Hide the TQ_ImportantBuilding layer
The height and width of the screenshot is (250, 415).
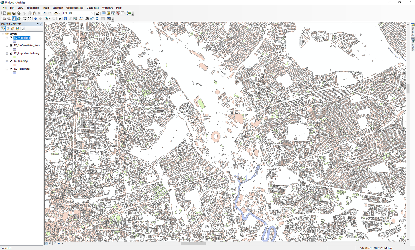point(11,53)
